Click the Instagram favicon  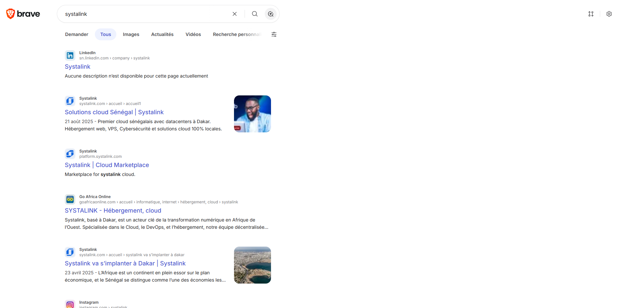70,304
